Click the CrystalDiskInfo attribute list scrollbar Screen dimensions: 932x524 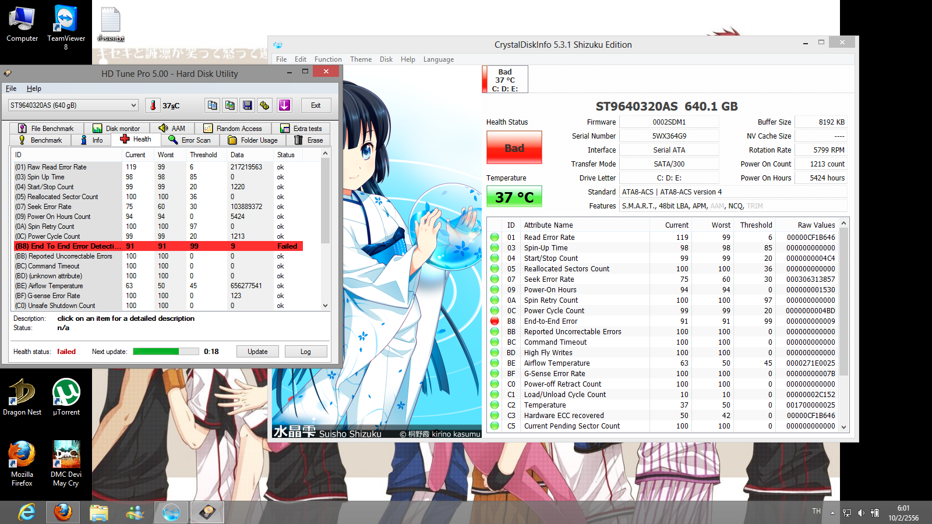[x=843, y=325]
